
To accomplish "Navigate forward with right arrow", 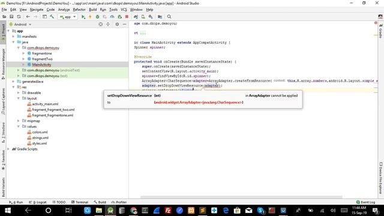I will [35, 17].
